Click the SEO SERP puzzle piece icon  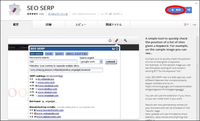[15, 10]
